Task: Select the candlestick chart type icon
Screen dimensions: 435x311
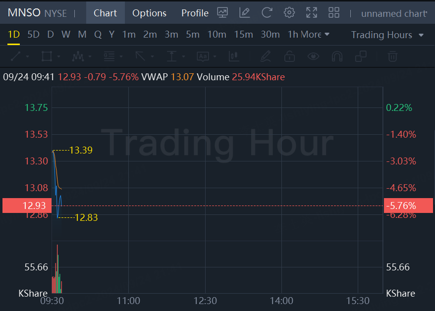Action: (234, 56)
